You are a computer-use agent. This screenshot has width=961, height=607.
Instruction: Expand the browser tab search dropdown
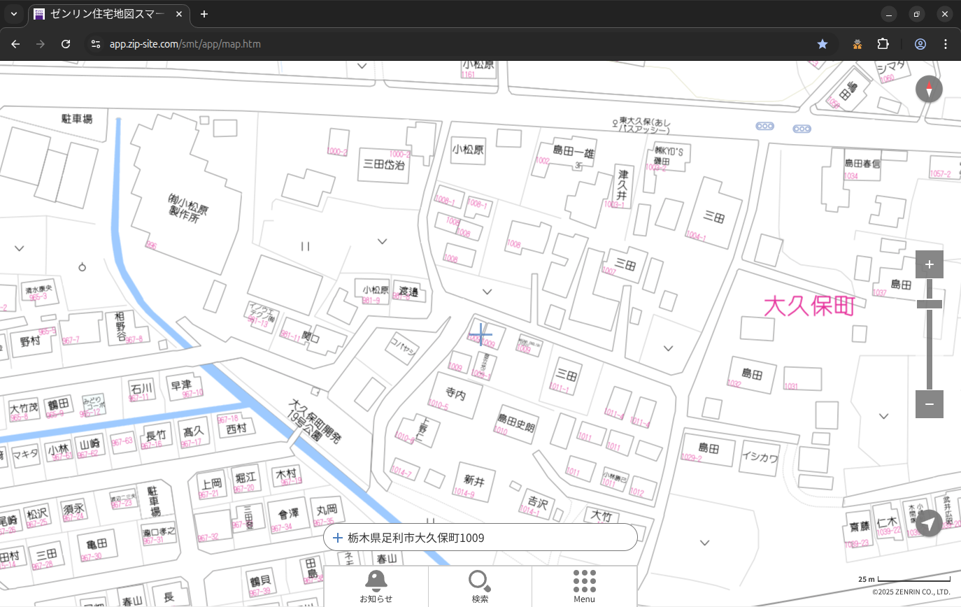click(x=14, y=14)
